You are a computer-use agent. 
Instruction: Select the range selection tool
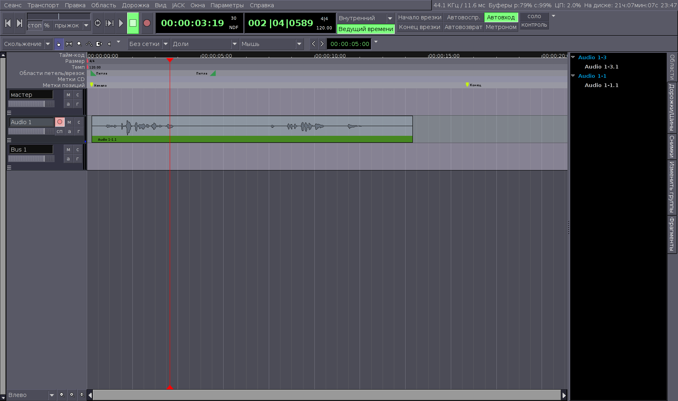pos(69,44)
